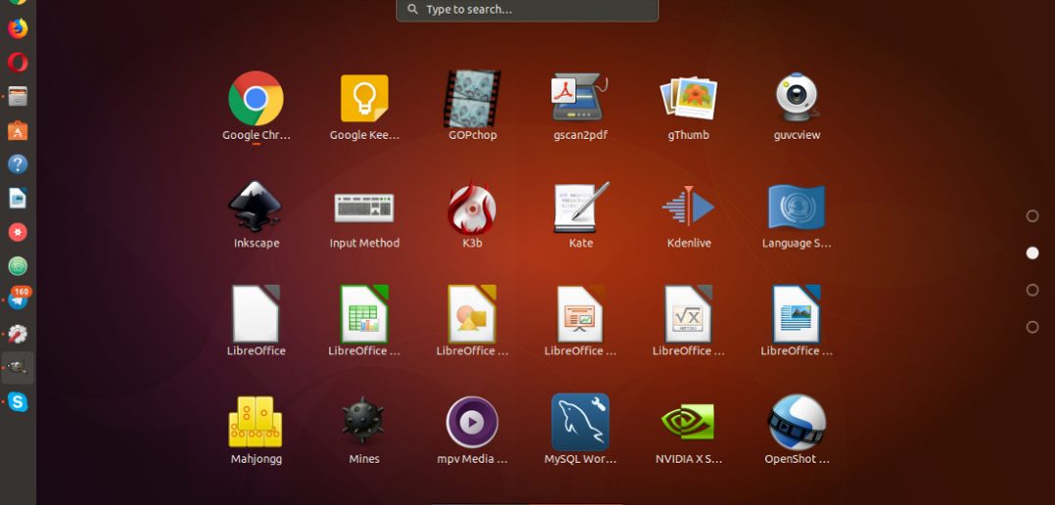Open Firefox from the dock
This screenshot has width=1055, height=505.
pos(18,28)
